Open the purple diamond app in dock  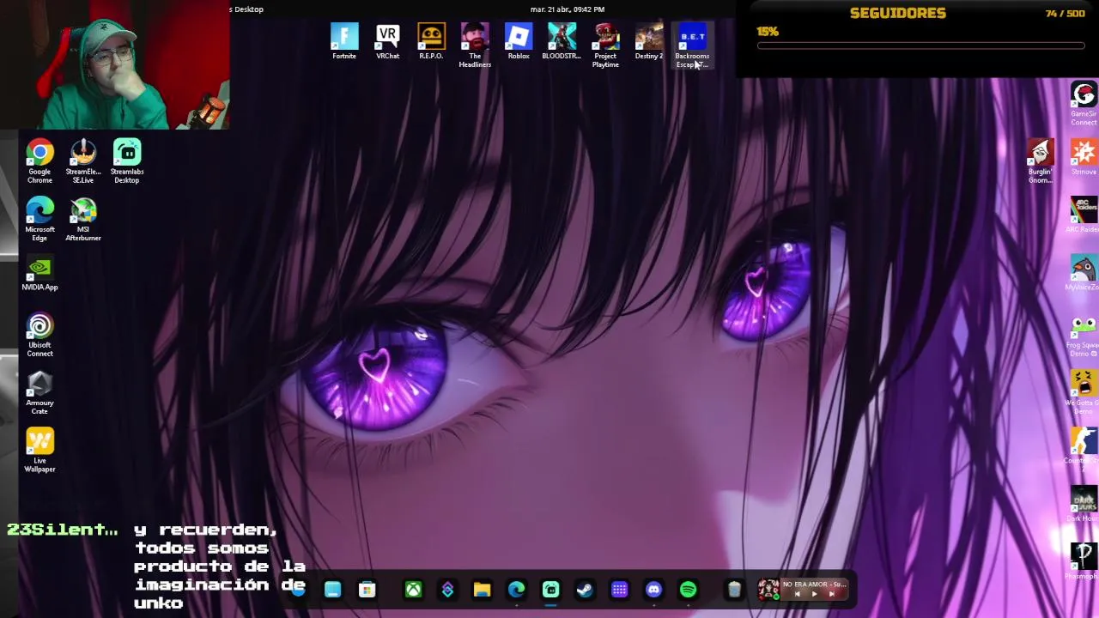pyautogui.click(x=447, y=590)
